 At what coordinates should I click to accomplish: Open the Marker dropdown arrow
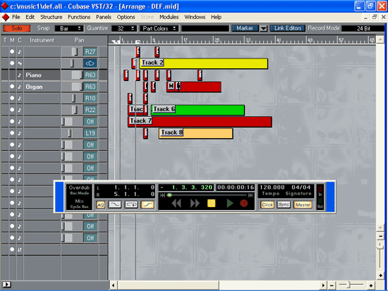(x=264, y=28)
